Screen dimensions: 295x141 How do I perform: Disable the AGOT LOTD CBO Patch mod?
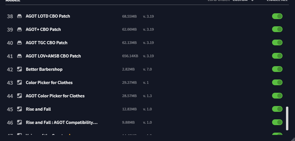pos(277,16)
